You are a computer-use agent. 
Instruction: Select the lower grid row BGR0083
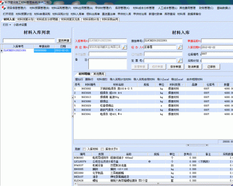(x=153, y=158)
